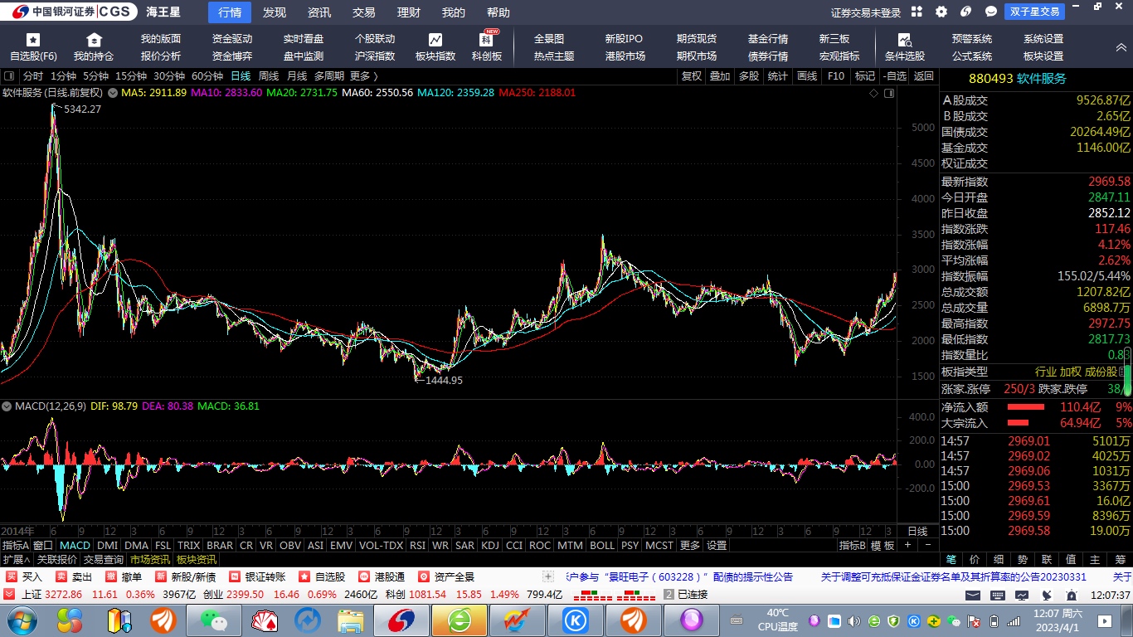
Task: Click the 撤单 cancel order icon
Action: tap(111, 576)
